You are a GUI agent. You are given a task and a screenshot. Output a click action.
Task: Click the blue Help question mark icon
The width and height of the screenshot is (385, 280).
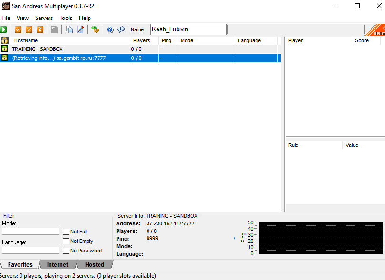tap(110, 29)
